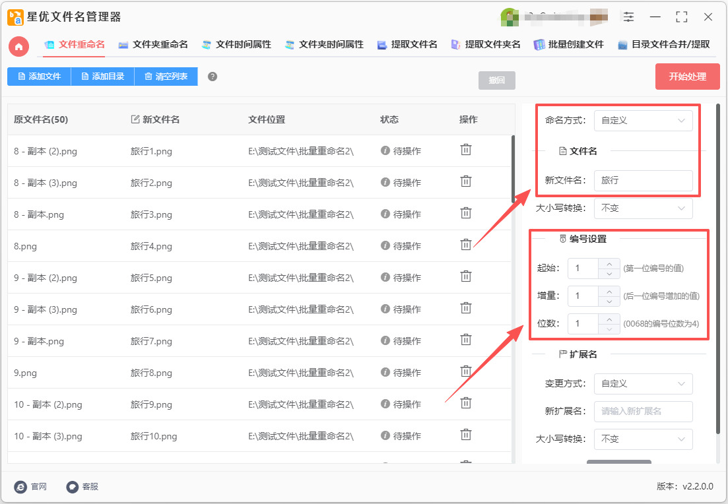Click new file name 旅行3.png
The width and height of the screenshot is (728, 504).
click(x=151, y=214)
